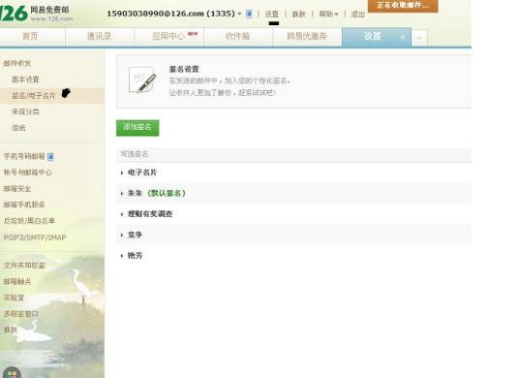Click the 126 NetEase mail logo
Screen dimensions: 519x378
(36, 14)
